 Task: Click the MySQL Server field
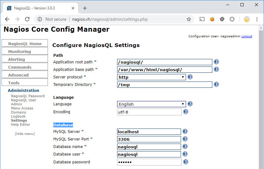[149, 132]
